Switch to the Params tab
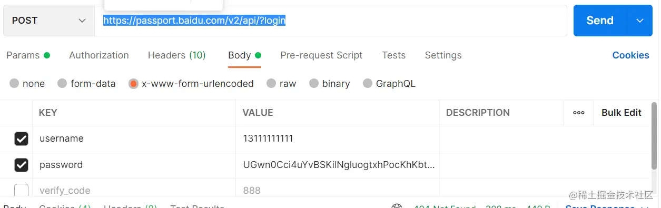 pos(28,55)
